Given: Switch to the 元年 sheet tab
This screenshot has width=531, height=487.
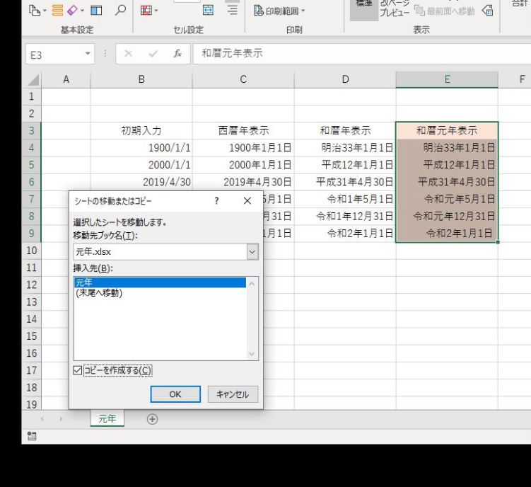Looking at the screenshot, I should click(x=107, y=418).
